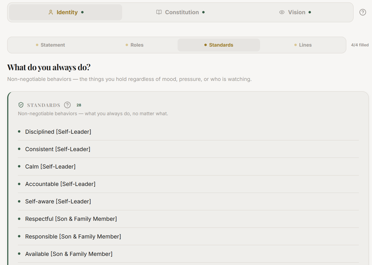The image size is (372, 265).
Task: Select the Standards sub-tab
Action: [219, 45]
